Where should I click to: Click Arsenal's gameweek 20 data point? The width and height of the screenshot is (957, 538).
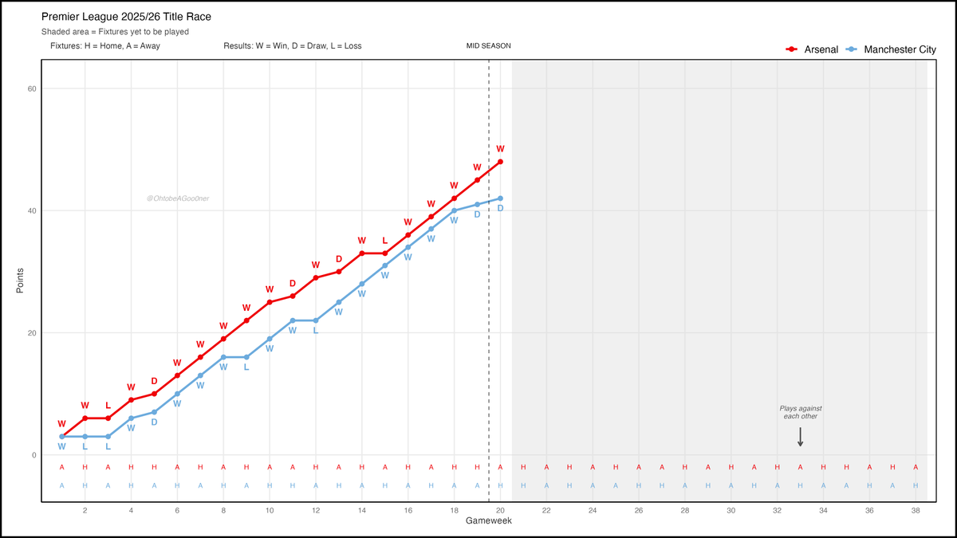coord(500,162)
